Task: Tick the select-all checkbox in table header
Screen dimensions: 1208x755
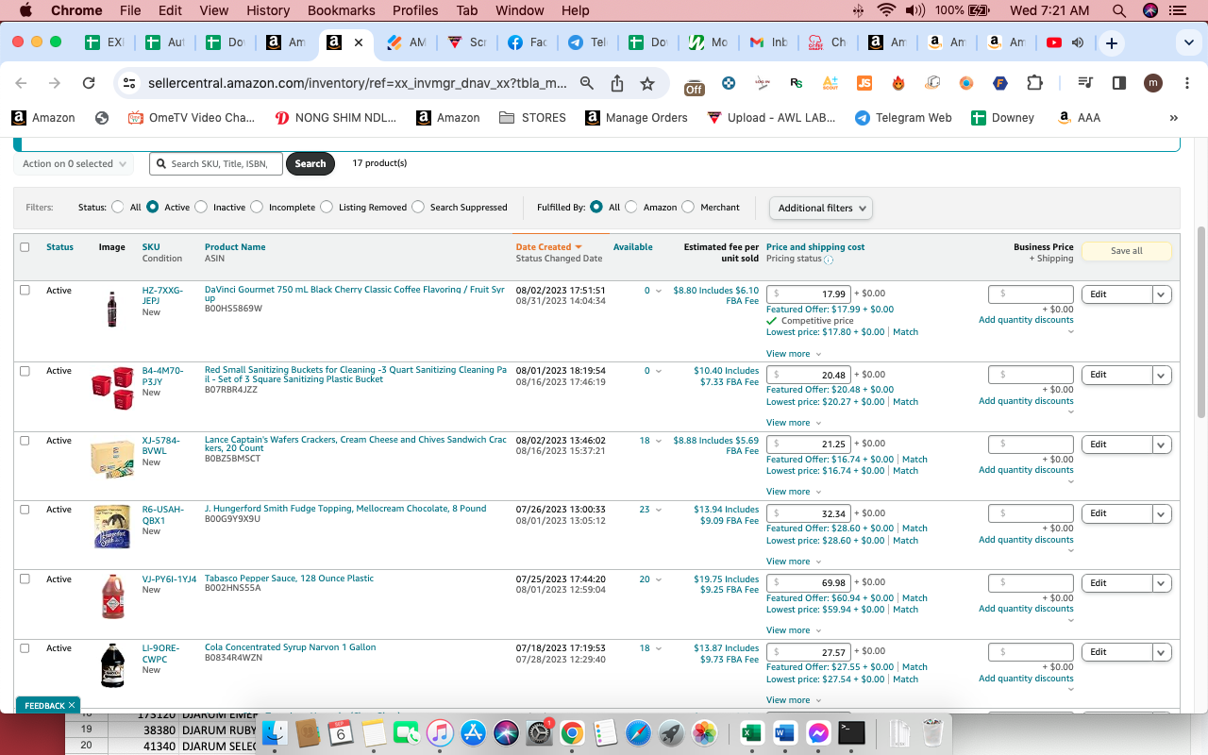Action: pyautogui.click(x=25, y=247)
